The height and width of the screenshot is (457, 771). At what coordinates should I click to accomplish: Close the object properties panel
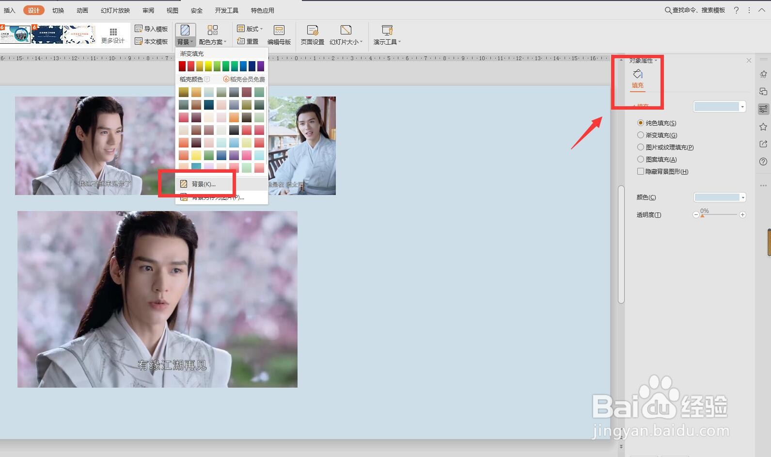(749, 61)
